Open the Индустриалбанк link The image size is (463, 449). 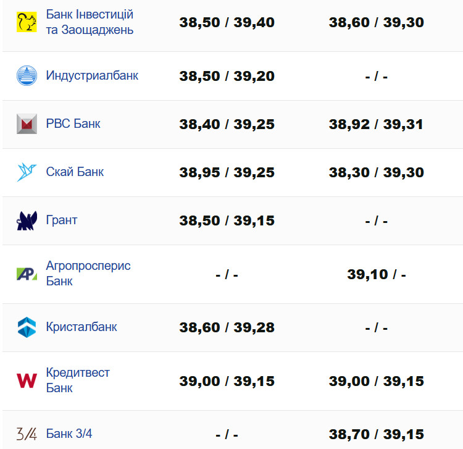point(92,76)
